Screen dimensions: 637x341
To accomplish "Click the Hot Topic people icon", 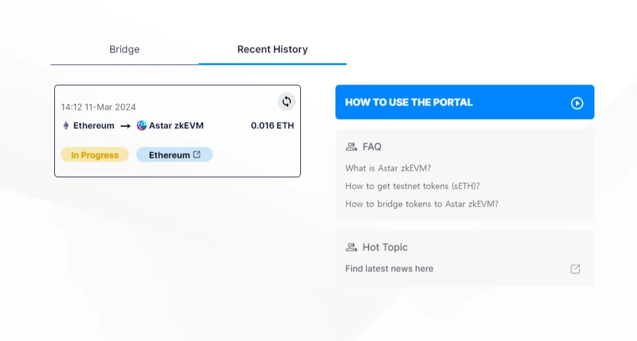I will point(351,247).
